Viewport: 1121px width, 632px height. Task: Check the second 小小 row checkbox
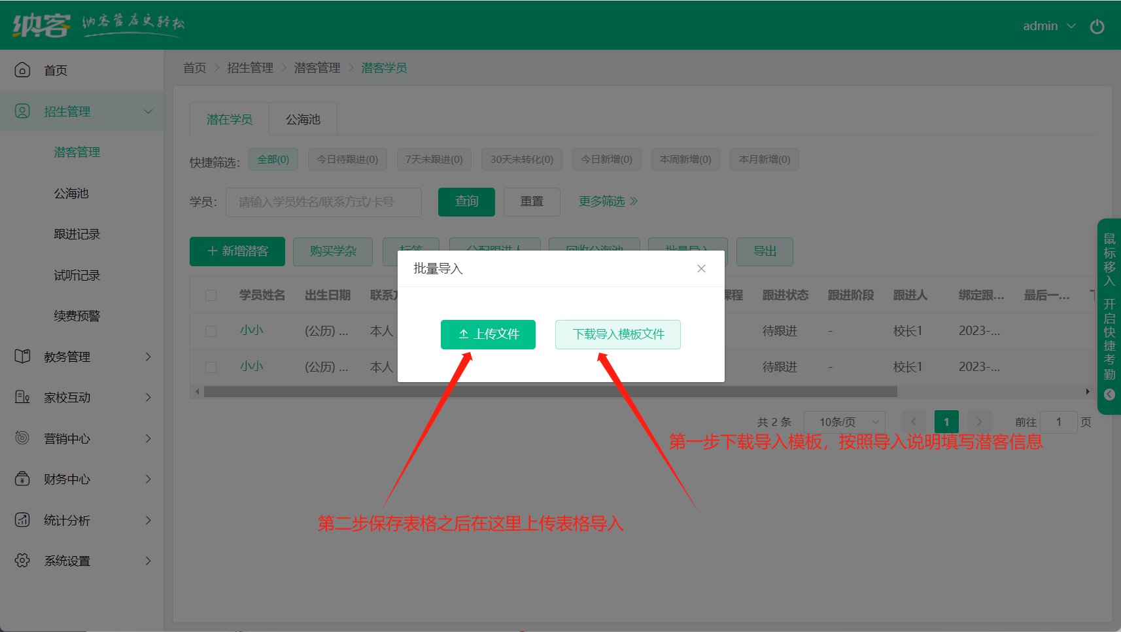click(x=211, y=367)
